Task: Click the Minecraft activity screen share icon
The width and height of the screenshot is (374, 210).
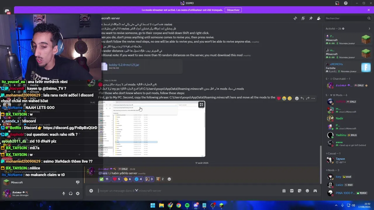Action: pos(78,182)
